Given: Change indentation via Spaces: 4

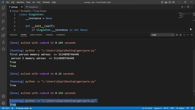Looking at the screenshot, I should click(x=158, y=108).
